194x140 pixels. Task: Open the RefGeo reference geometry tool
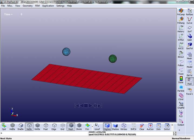pos(189,12)
